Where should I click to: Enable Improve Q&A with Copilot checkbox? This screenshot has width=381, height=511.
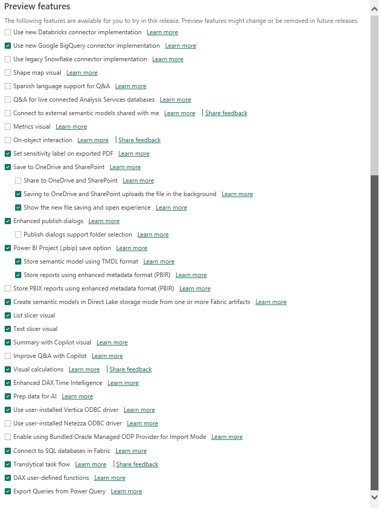pyautogui.click(x=8, y=356)
